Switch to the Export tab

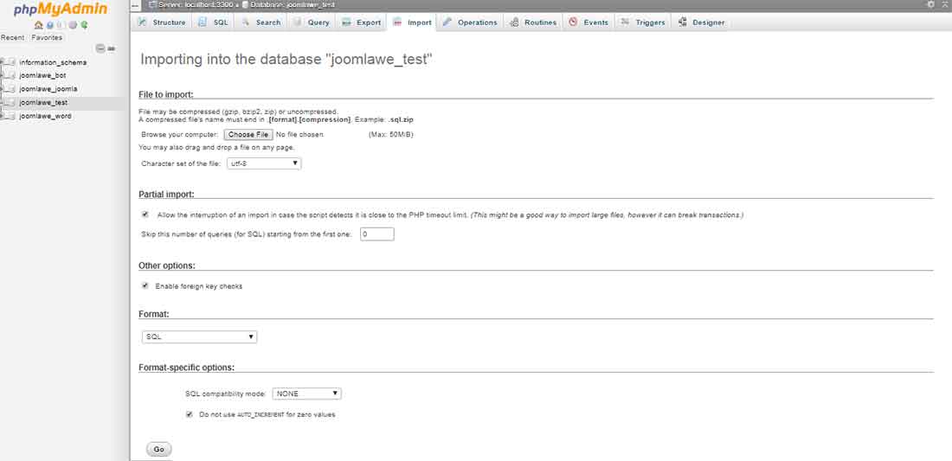click(361, 22)
